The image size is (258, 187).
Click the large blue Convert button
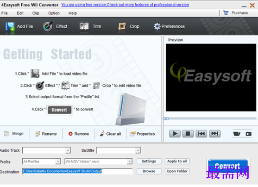228,166
